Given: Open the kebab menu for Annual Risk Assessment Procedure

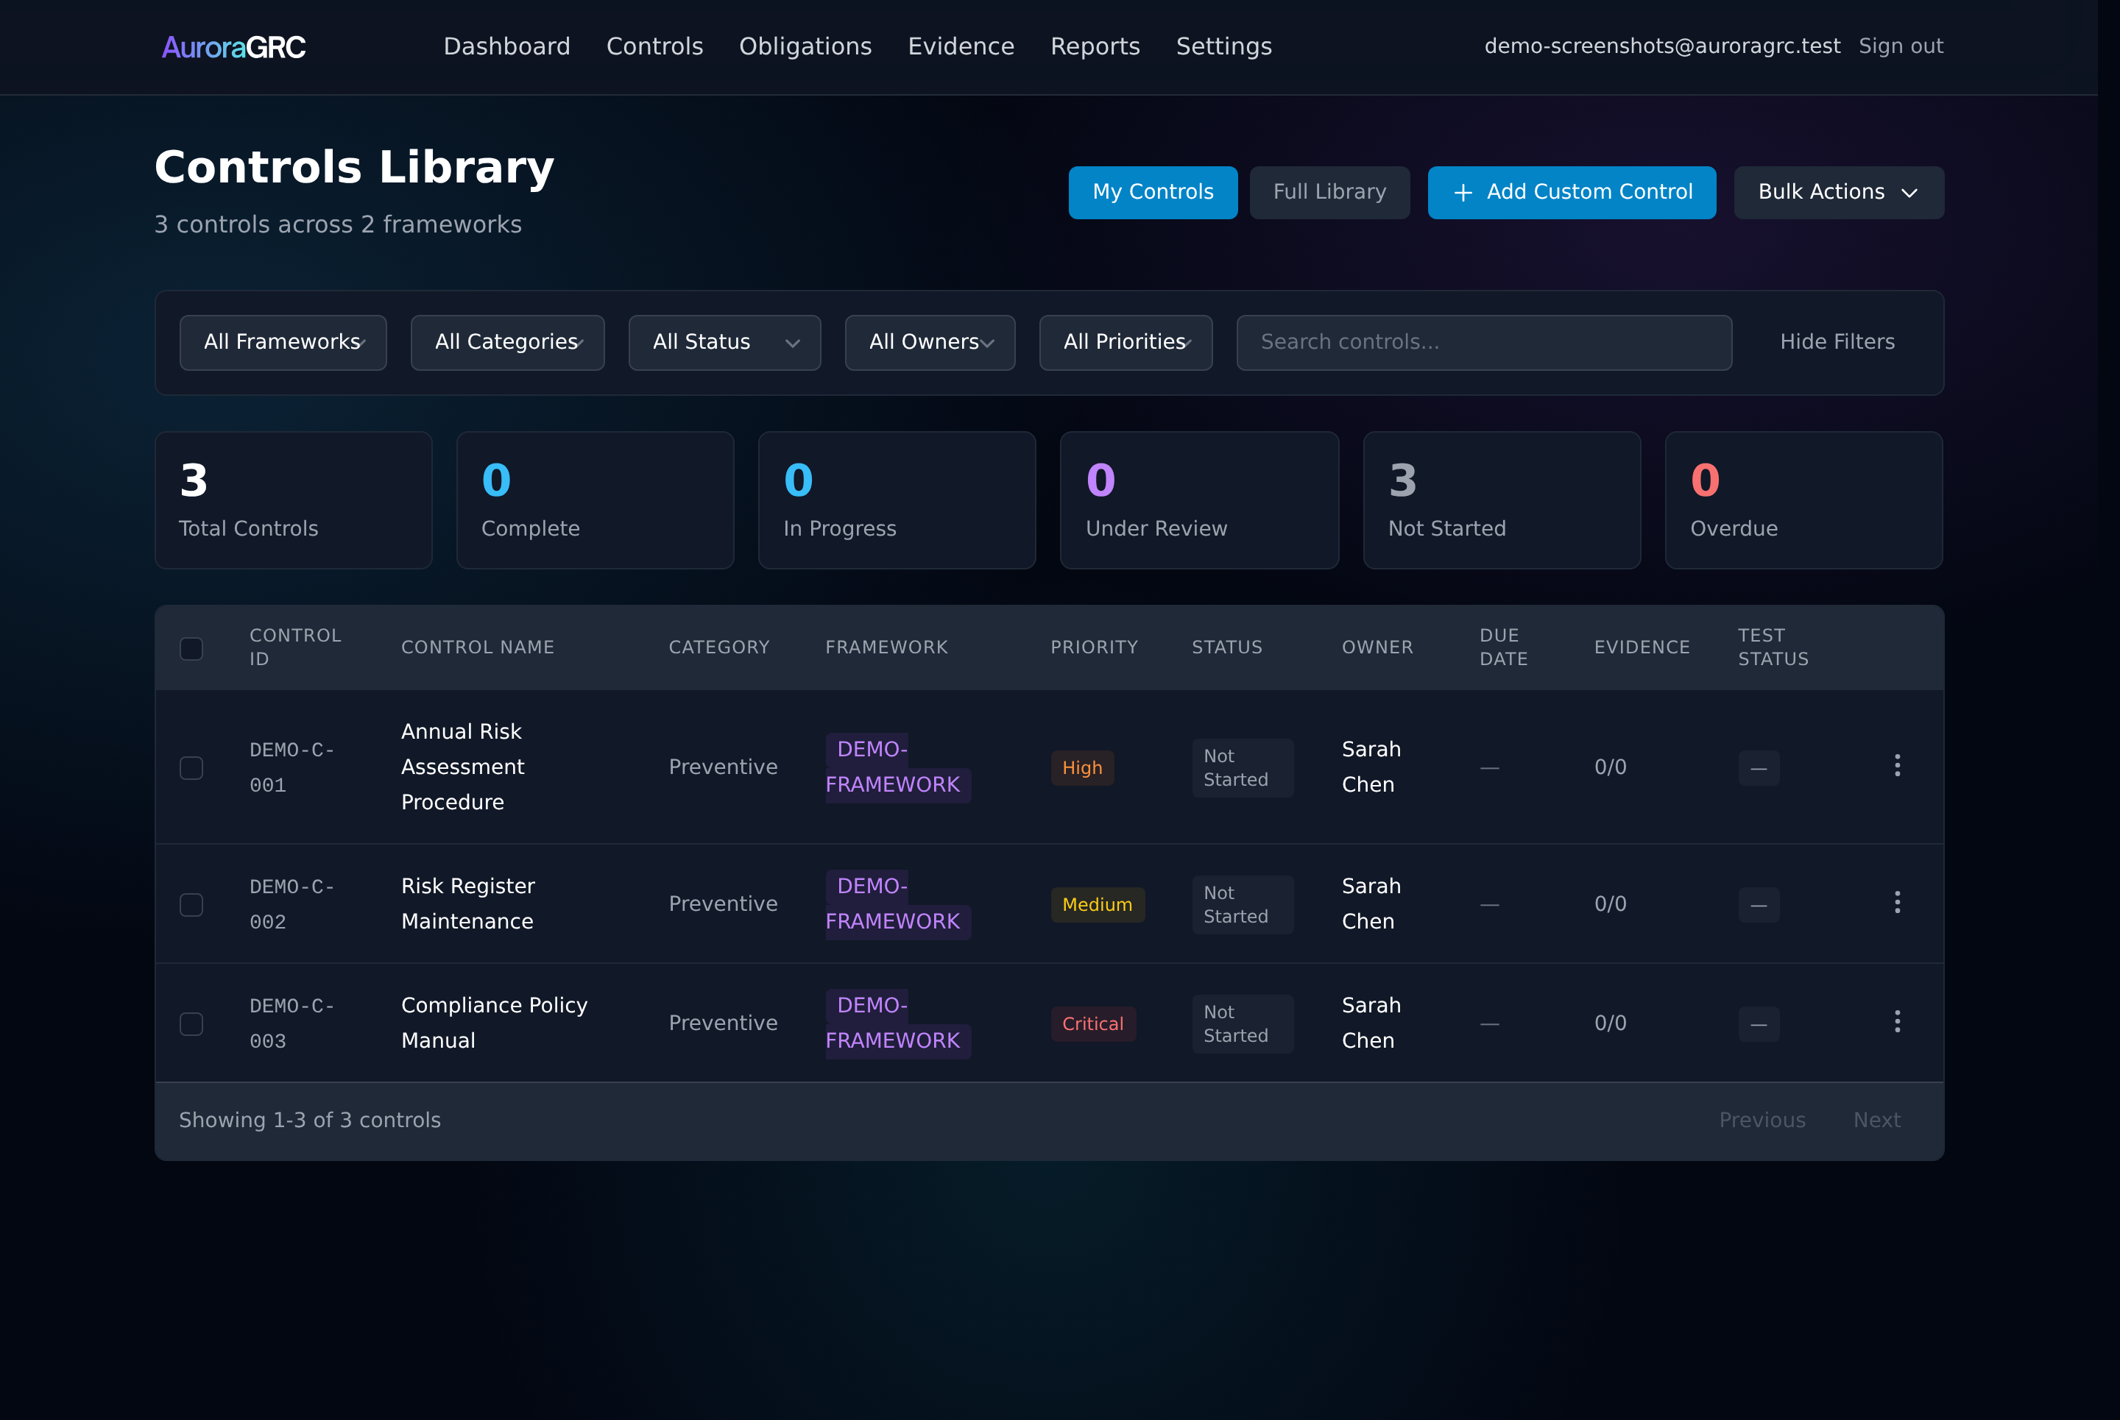Looking at the screenshot, I should coord(1898,766).
